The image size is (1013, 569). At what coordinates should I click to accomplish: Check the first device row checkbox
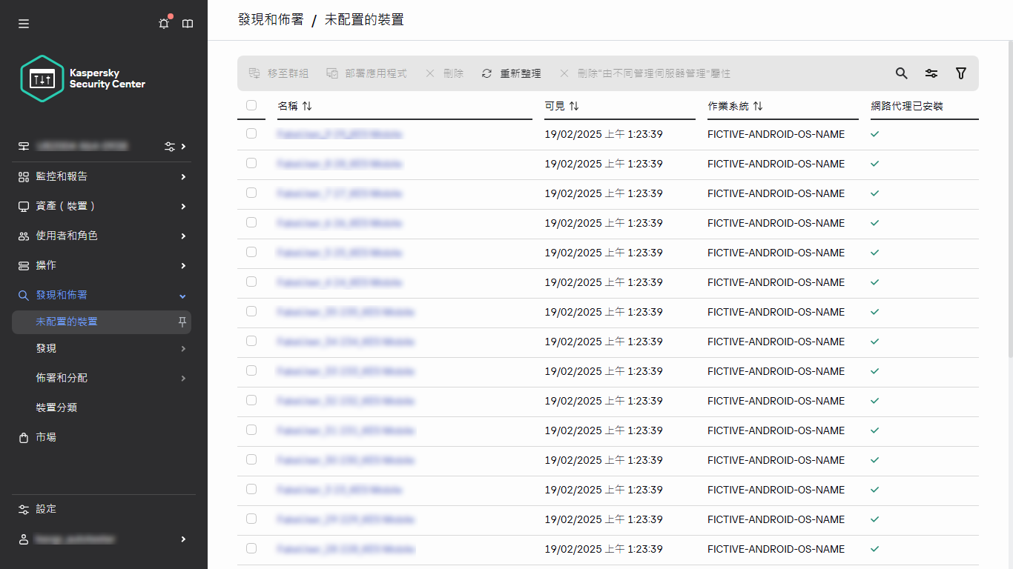click(x=251, y=133)
